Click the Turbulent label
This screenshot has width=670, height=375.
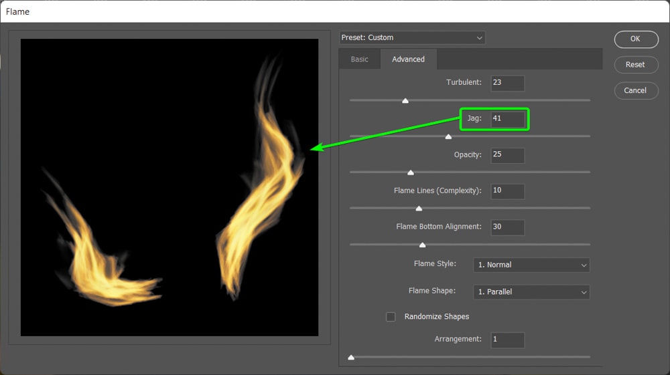point(464,82)
